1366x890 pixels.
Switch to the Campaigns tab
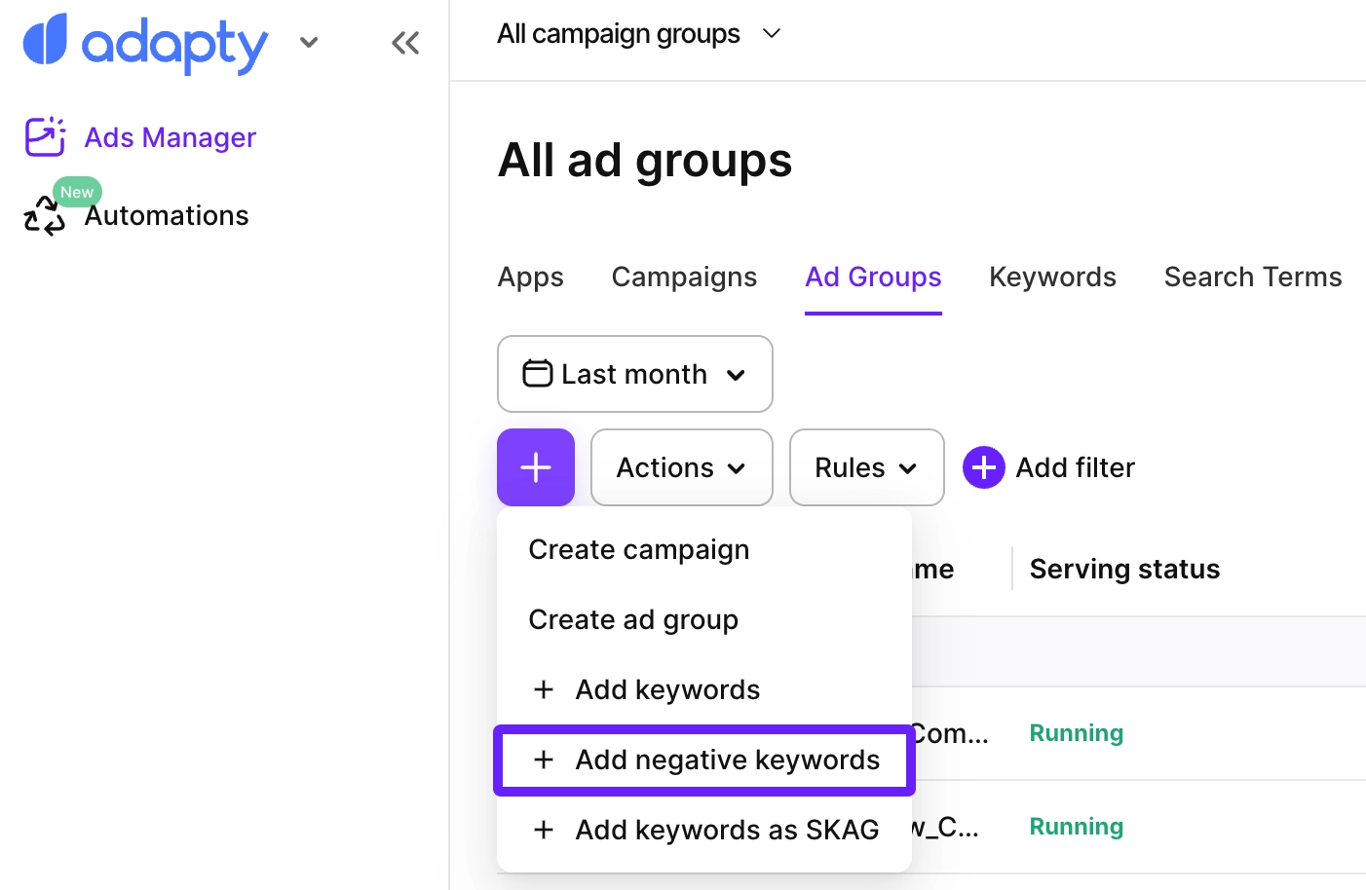[x=684, y=277]
